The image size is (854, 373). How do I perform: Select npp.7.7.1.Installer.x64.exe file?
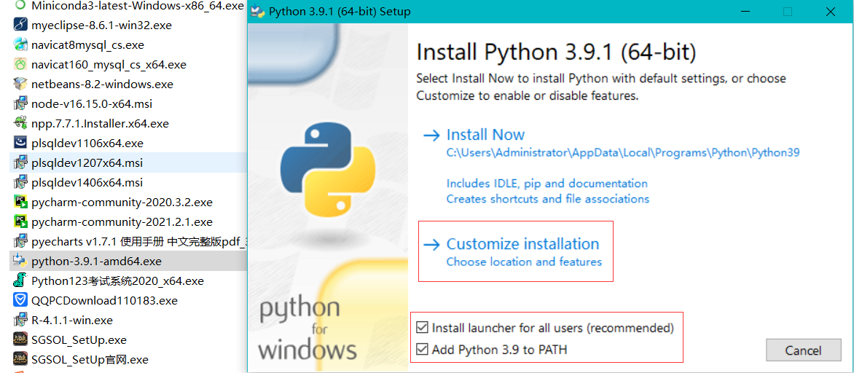tap(100, 123)
